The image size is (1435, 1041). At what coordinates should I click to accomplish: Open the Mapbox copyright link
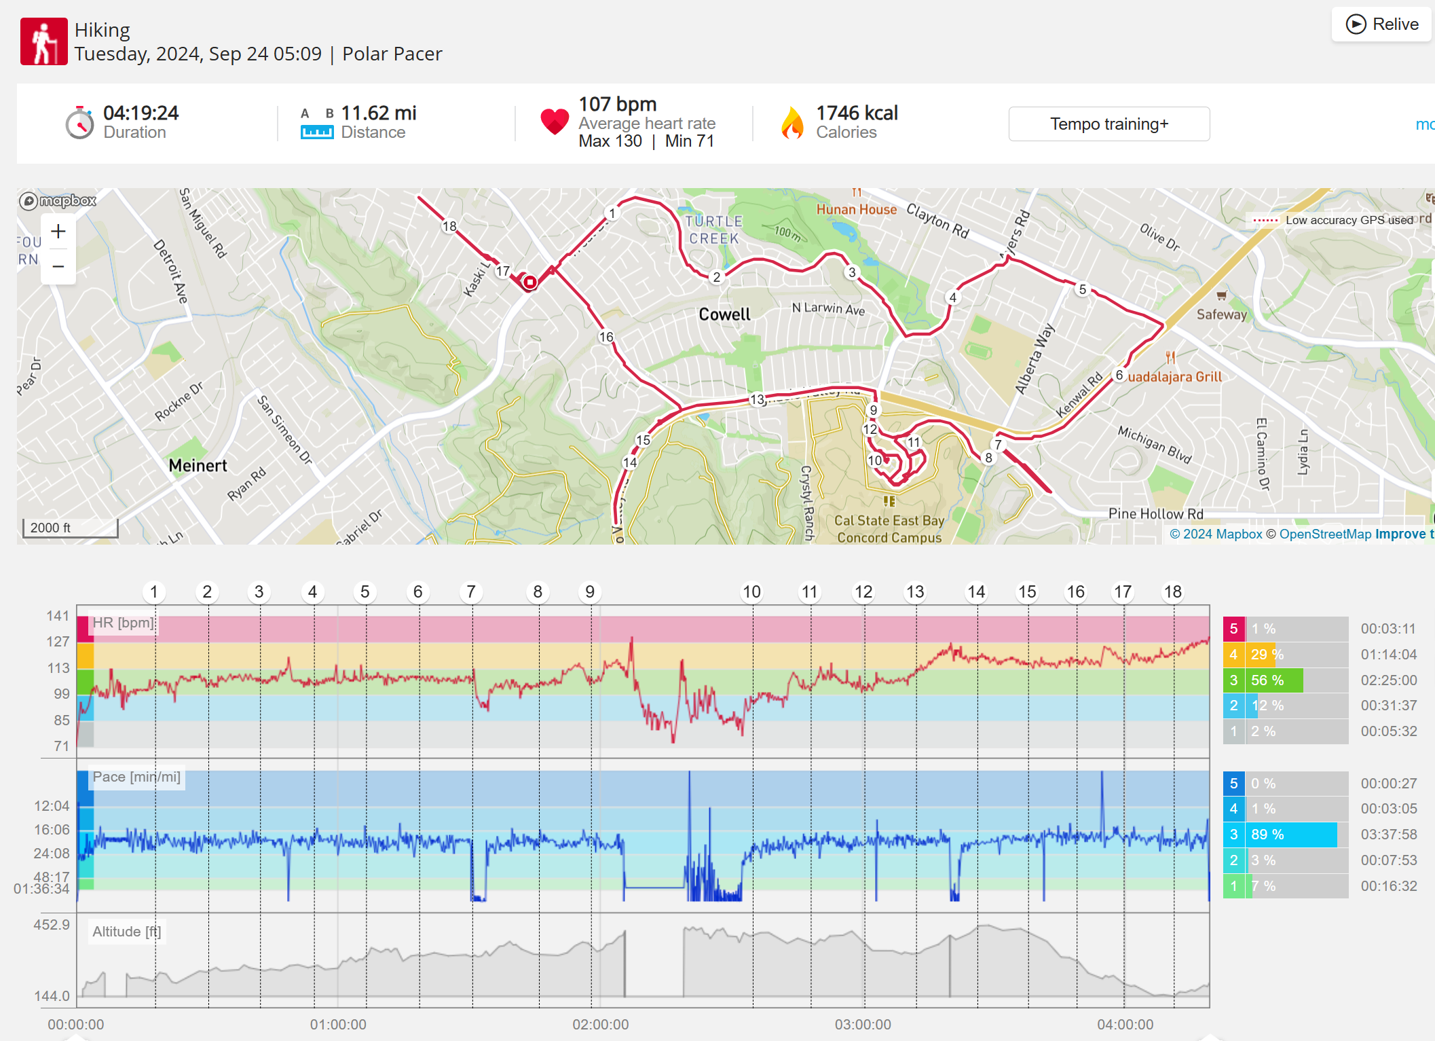pos(1215,534)
